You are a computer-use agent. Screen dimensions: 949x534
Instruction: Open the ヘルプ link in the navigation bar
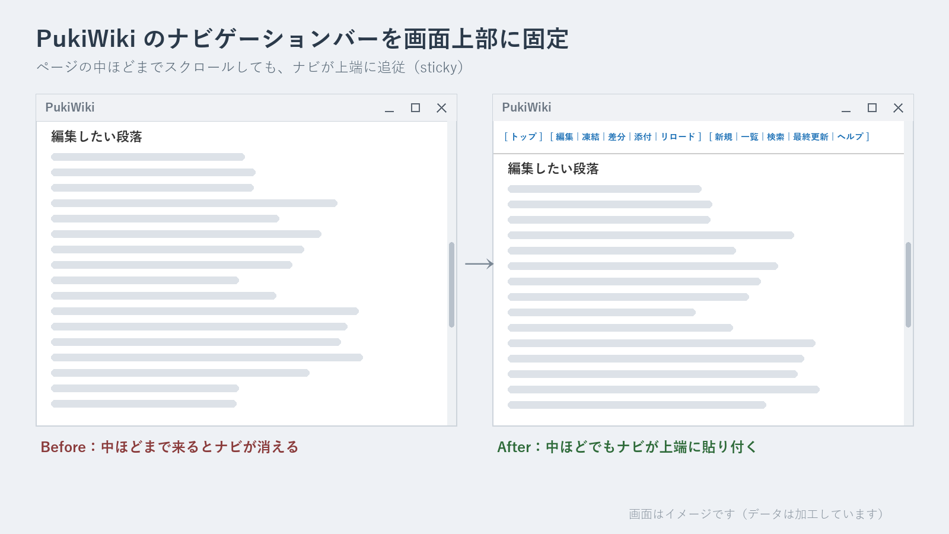(851, 136)
